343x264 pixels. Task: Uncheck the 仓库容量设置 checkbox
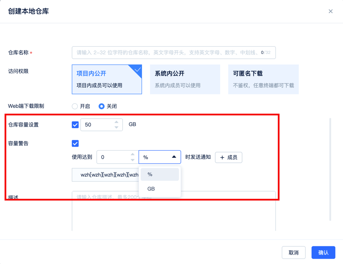pos(75,125)
